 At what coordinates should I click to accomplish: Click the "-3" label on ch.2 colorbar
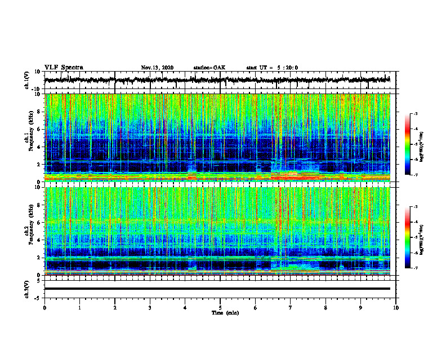[415, 207]
